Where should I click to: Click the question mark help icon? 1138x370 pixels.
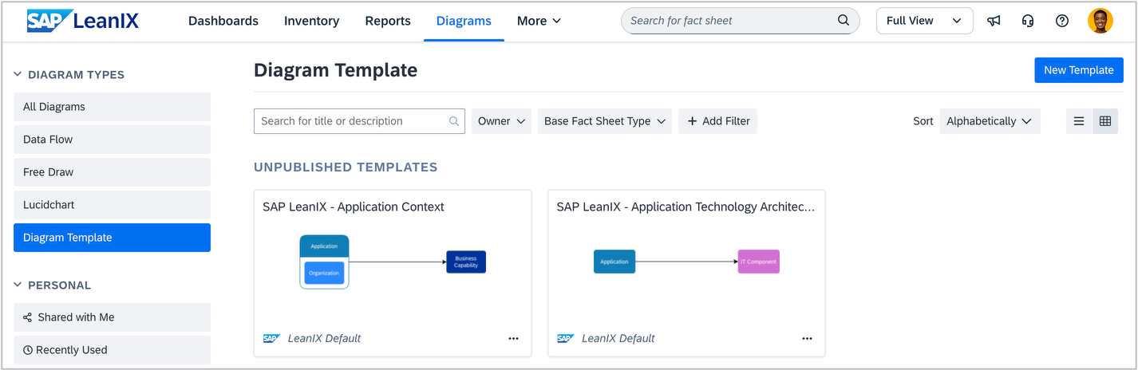(1062, 21)
